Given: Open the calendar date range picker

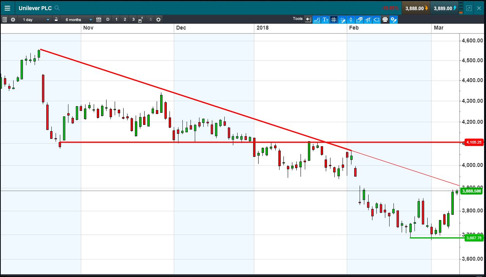Looking at the screenshot, I should pyautogui.click(x=99, y=19).
